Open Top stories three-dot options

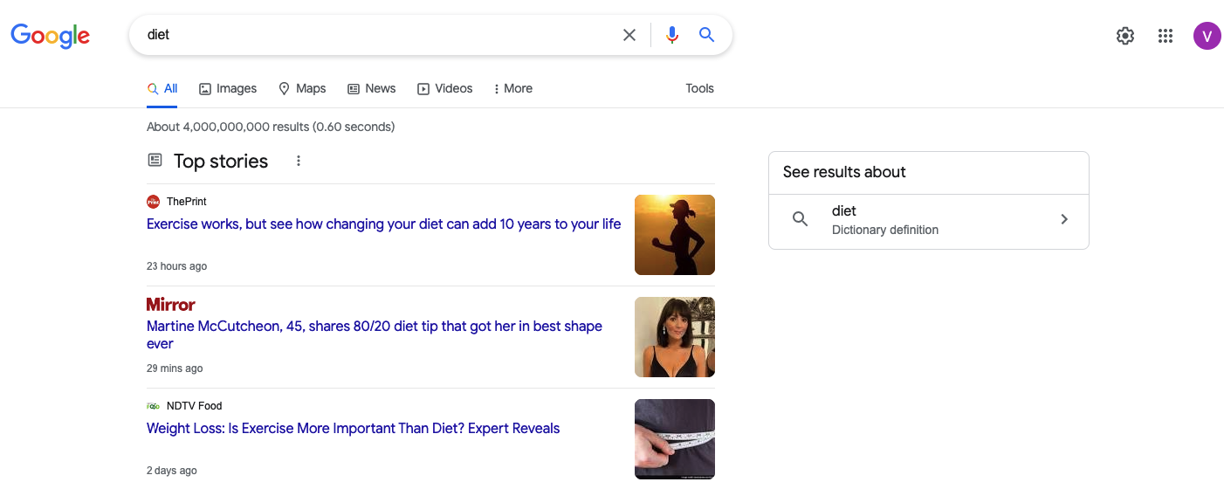tap(298, 161)
